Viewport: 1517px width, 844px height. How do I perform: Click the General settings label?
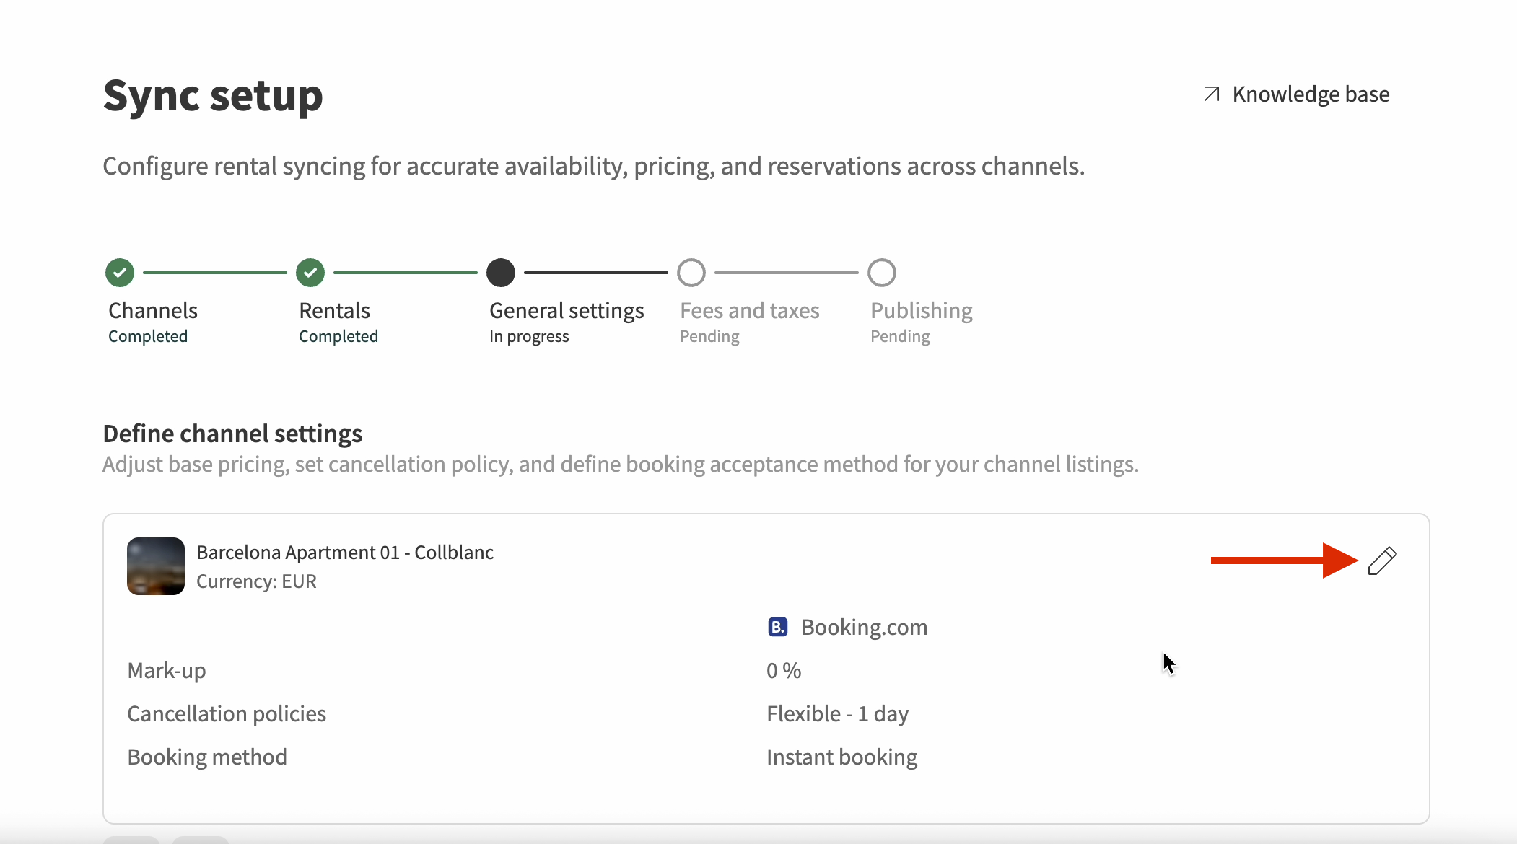[567, 311]
